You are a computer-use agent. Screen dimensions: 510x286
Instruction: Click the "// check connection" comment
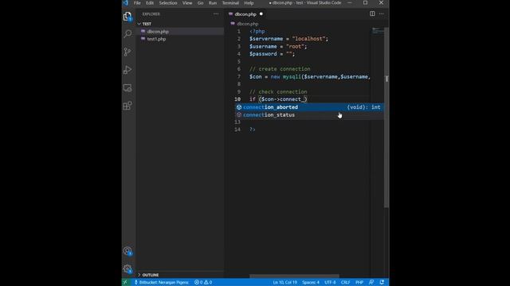[278, 92]
